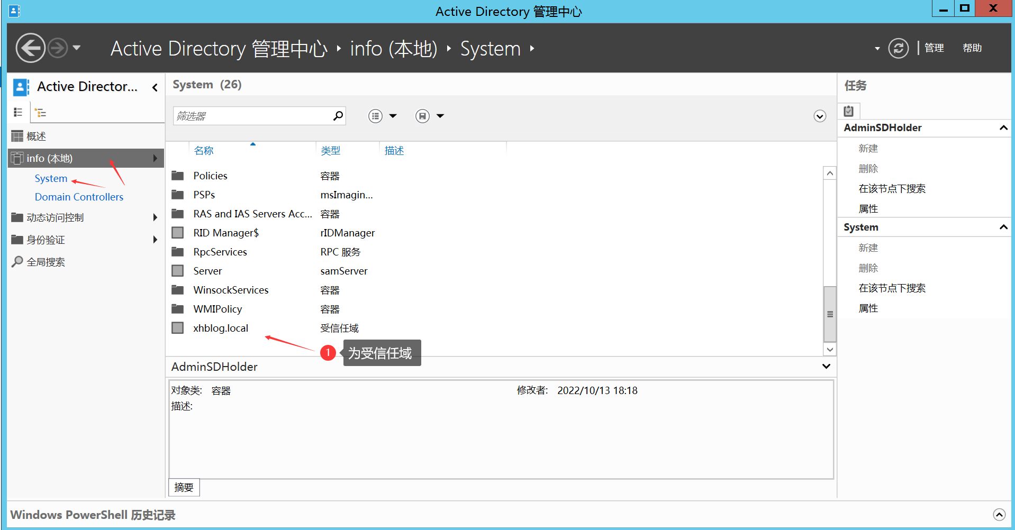
Task: Collapse the left navigation pane
Action: coord(155,87)
